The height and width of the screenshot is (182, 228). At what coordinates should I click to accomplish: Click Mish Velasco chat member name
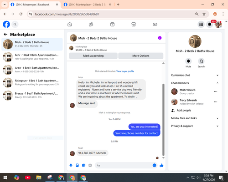coord(187,90)
